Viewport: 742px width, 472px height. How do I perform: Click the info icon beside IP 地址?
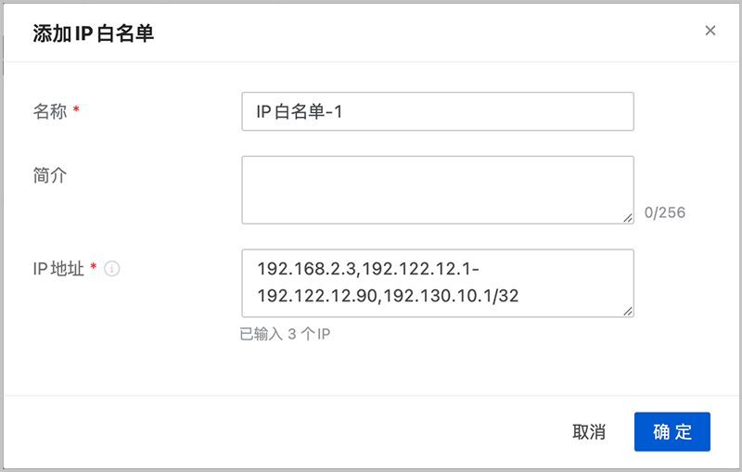(111, 269)
